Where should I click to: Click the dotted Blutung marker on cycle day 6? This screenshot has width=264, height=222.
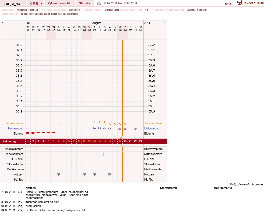click(x=54, y=133)
